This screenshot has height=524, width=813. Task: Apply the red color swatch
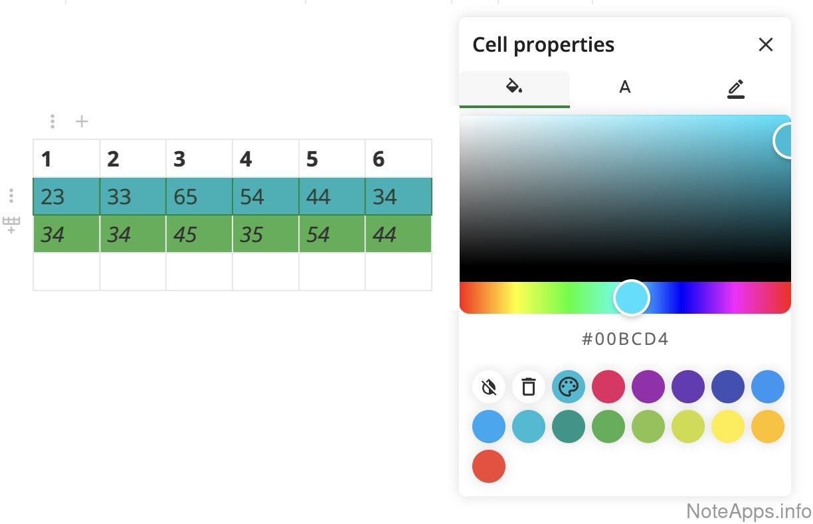coord(489,466)
